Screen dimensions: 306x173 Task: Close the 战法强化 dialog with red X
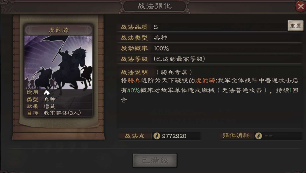[300, 7]
